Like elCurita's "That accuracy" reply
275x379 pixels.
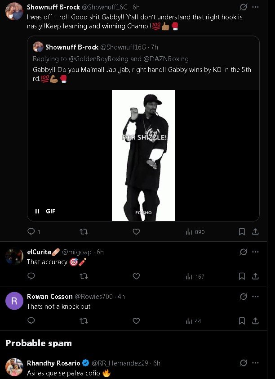tap(136, 276)
